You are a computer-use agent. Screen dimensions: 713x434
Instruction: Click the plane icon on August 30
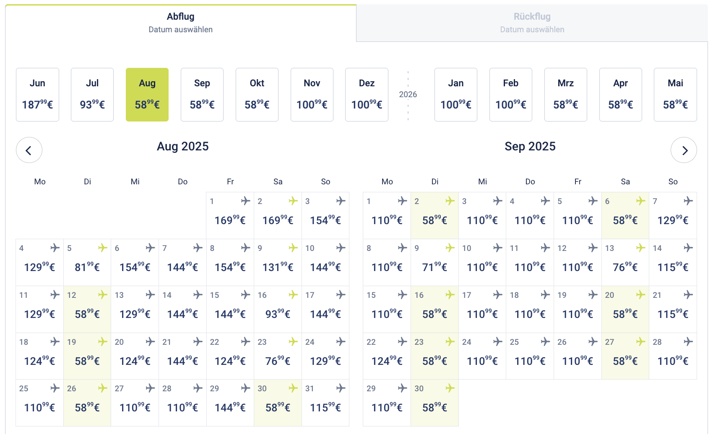[293, 388]
